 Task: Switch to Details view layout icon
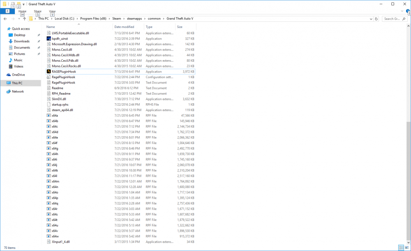(401, 248)
